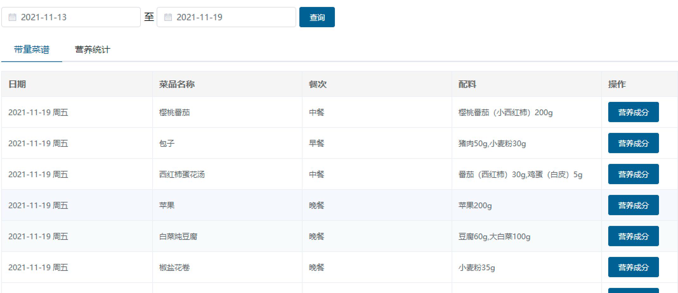The width and height of the screenshot is (678, 293).
Task: Click the 菜品名称 column header
Action: (177, 84)
